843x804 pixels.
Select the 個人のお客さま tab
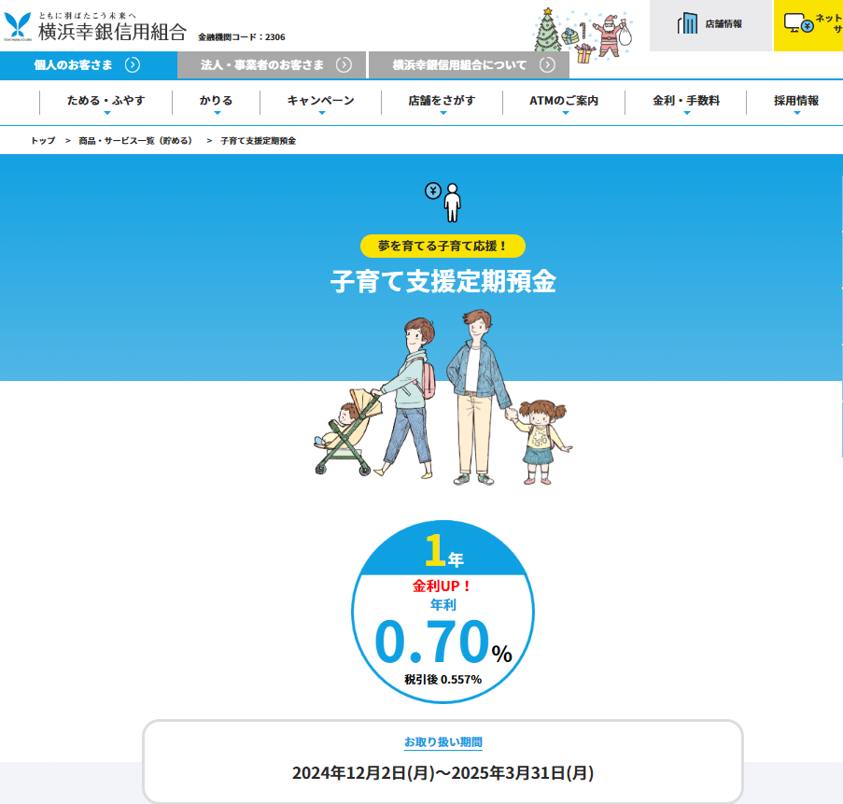89,65
